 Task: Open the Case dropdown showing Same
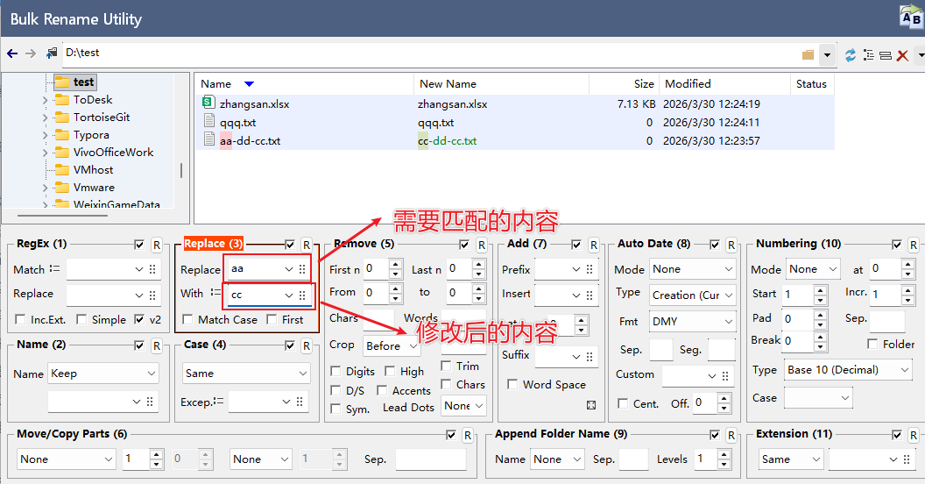click(x=246, y=374)
